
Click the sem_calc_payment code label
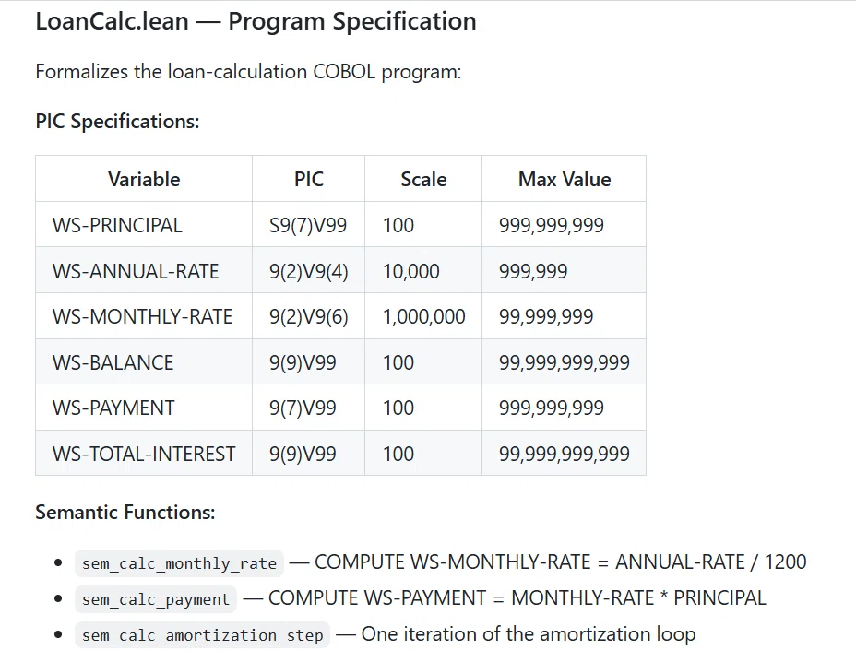(x=156, y=599)
